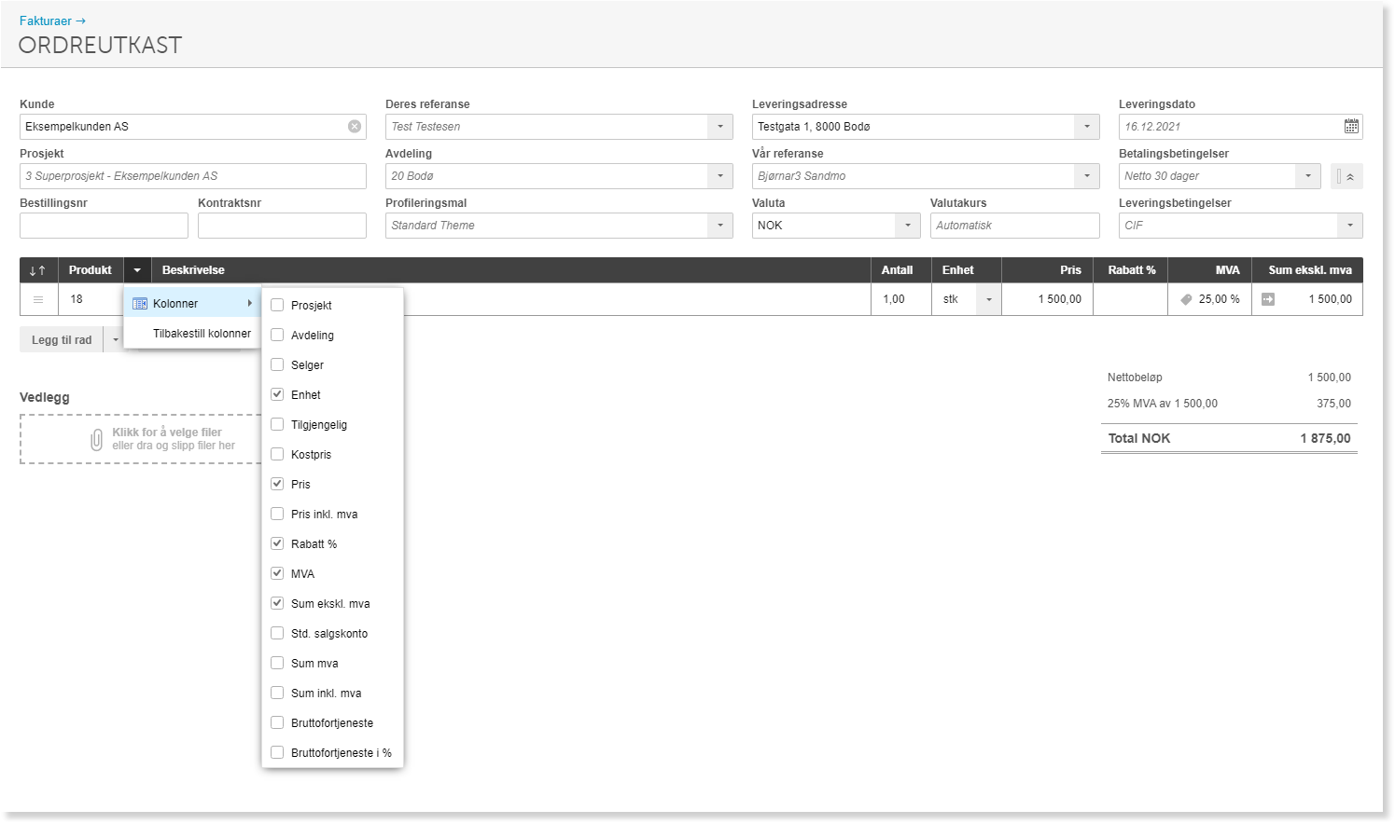Click the arrow icon beside Sum ekskl. mva value

(x=1268, y=299)
